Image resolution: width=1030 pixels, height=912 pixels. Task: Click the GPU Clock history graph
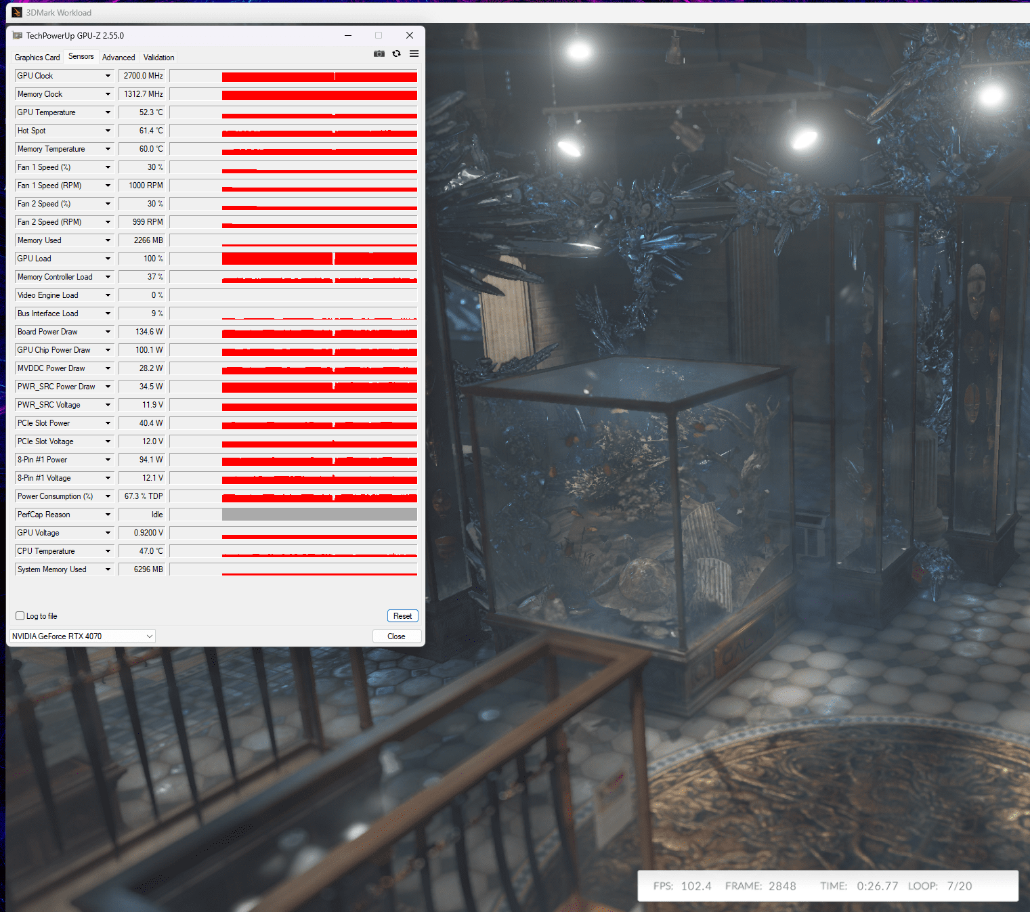pyautogui.click(x=293, y=76)
